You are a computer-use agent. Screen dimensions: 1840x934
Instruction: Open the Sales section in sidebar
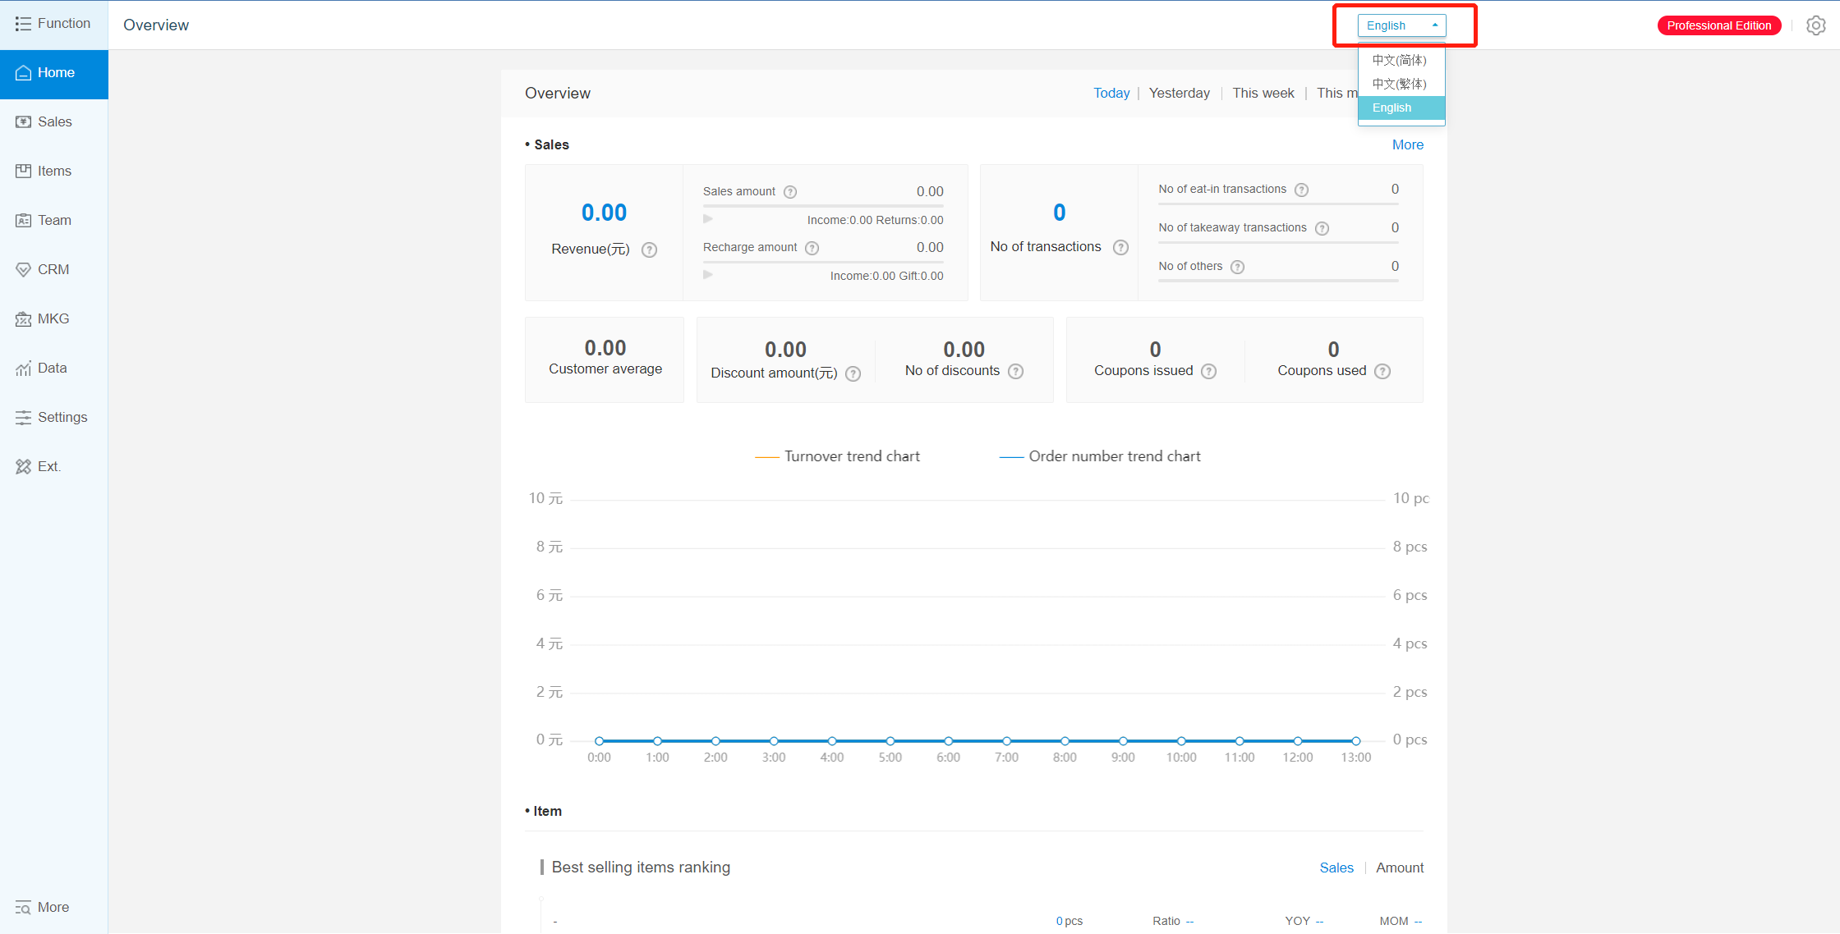(54, 121)
